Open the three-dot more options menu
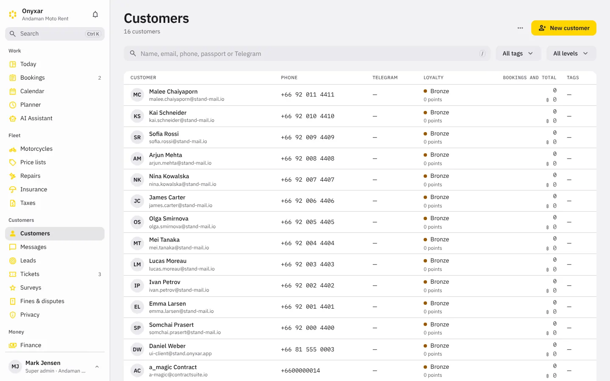Screen dimensions: 610x381 click(520, 28)
